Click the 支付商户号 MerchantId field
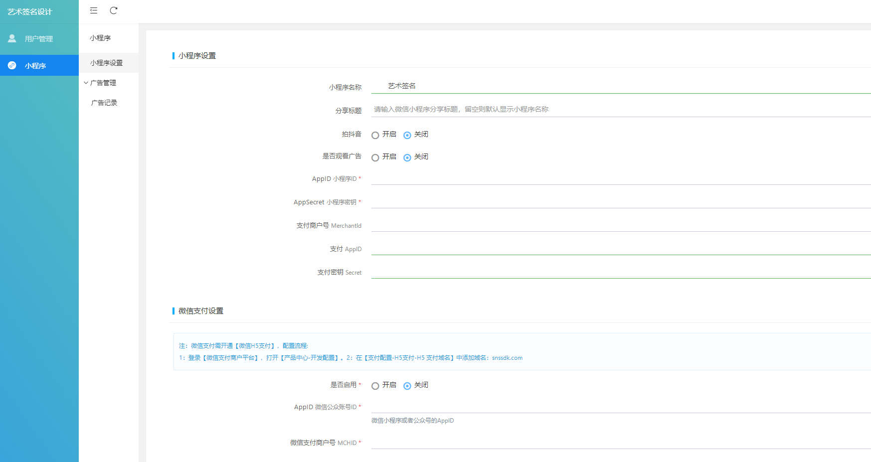The height and width of the screenshot is (462, 871). click(621, 224)
